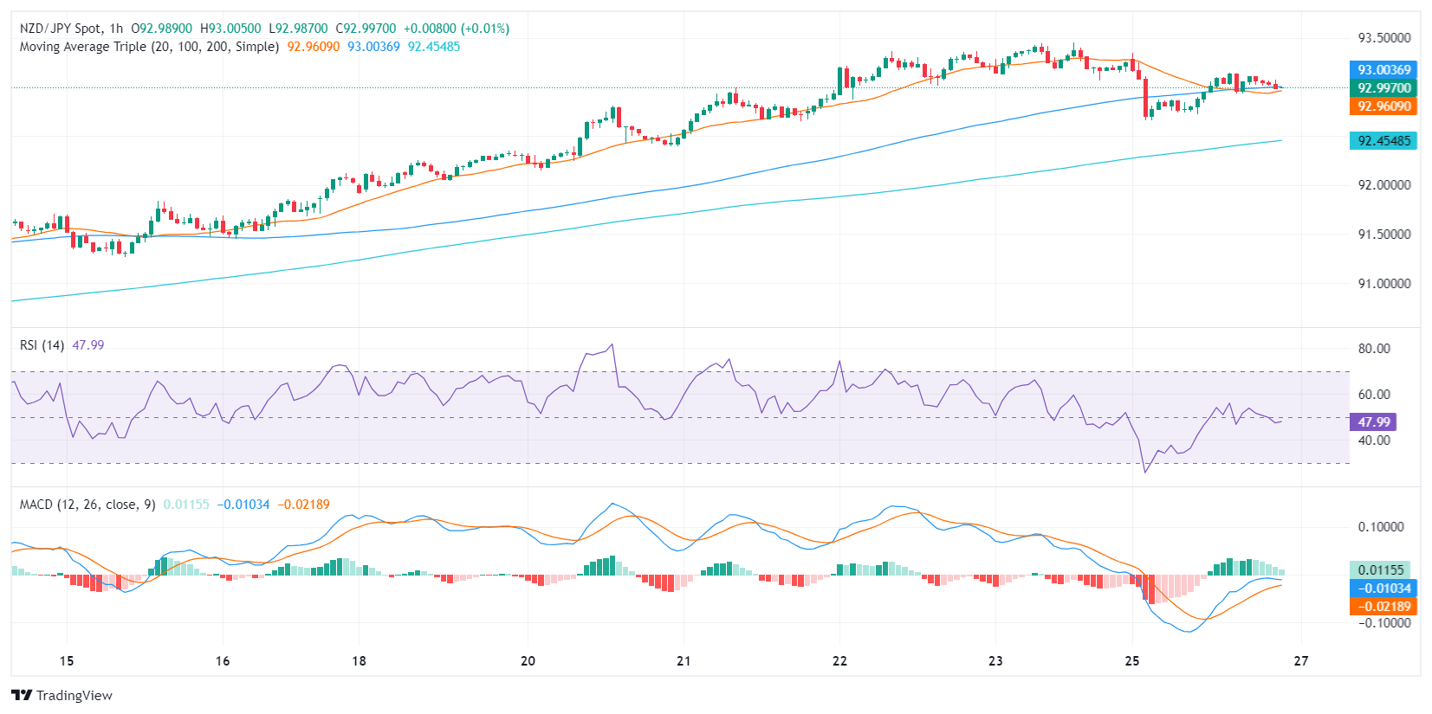Click the teal 92.45485 MA legend value
Viewport: 1432px width, 714px height.
coord(434,47)
